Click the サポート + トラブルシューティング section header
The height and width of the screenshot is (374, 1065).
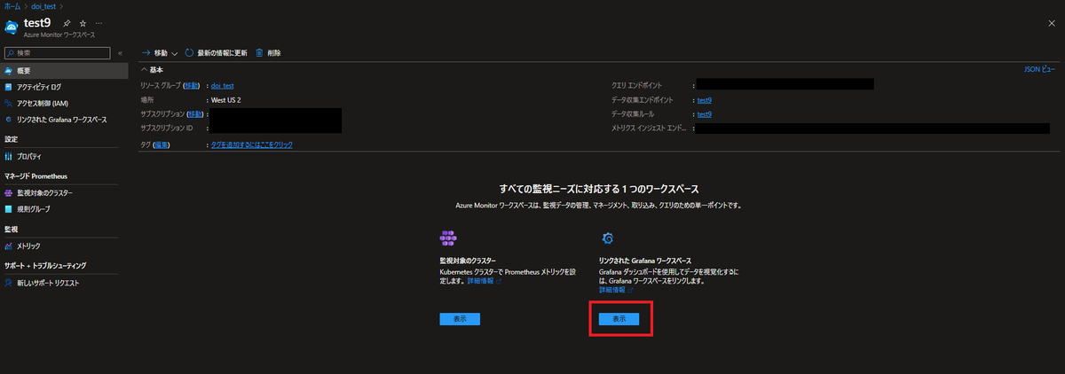(x=45, y=265)
